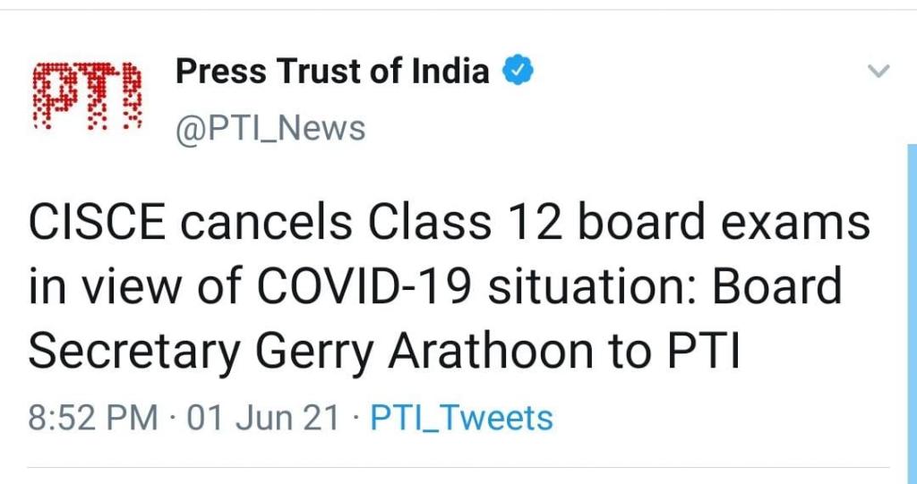Image resolution: width=917 pixels, height=484 pixels.
Task: Tap the @PTI_News handle
Action: 270,129
